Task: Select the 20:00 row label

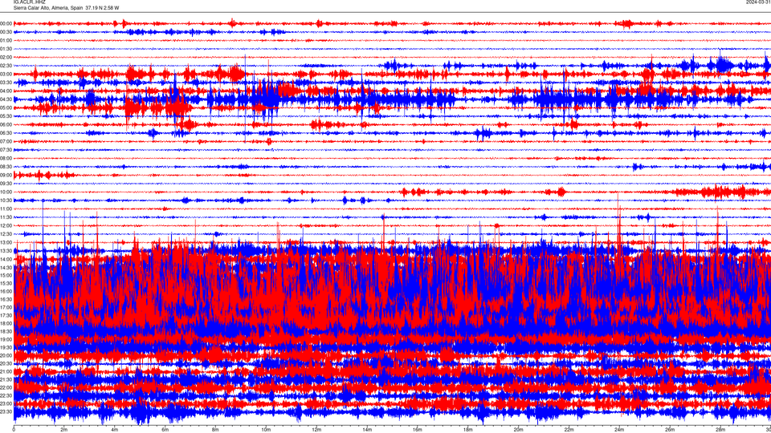Action: (6, 355)
